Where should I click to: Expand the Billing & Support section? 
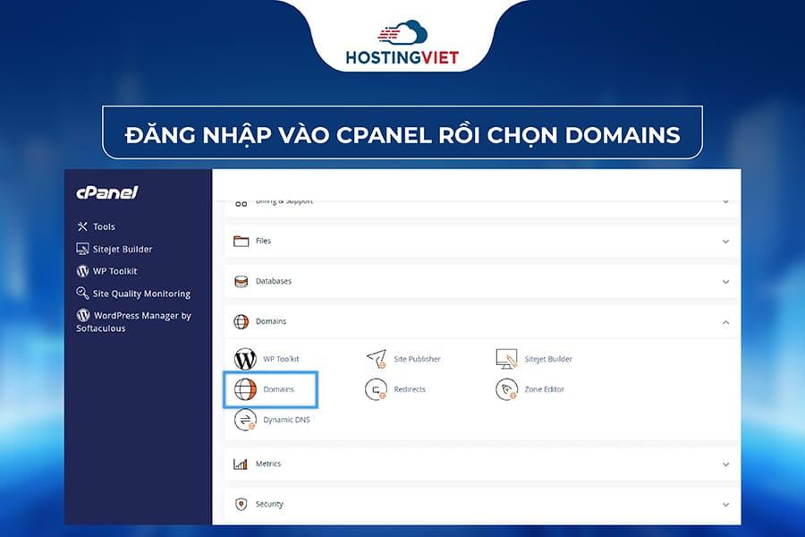[726, 200]
